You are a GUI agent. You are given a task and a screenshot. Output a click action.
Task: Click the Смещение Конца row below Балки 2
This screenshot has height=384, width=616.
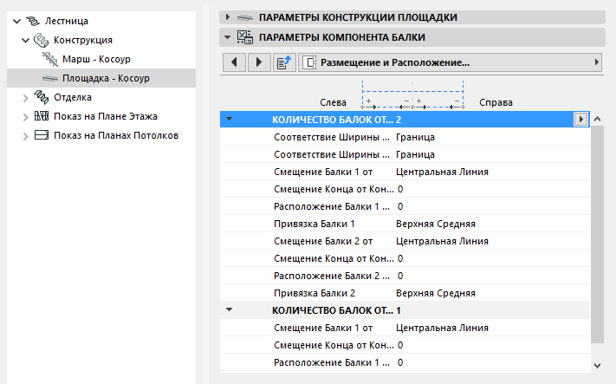405,258
